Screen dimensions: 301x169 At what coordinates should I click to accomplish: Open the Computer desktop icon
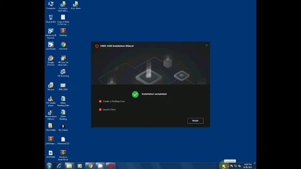tap(51, 5)
